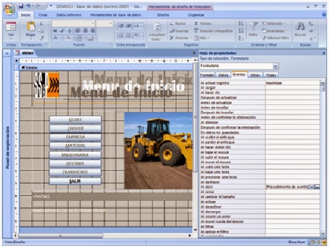Toggle underline text formatting

pos(69,31)
